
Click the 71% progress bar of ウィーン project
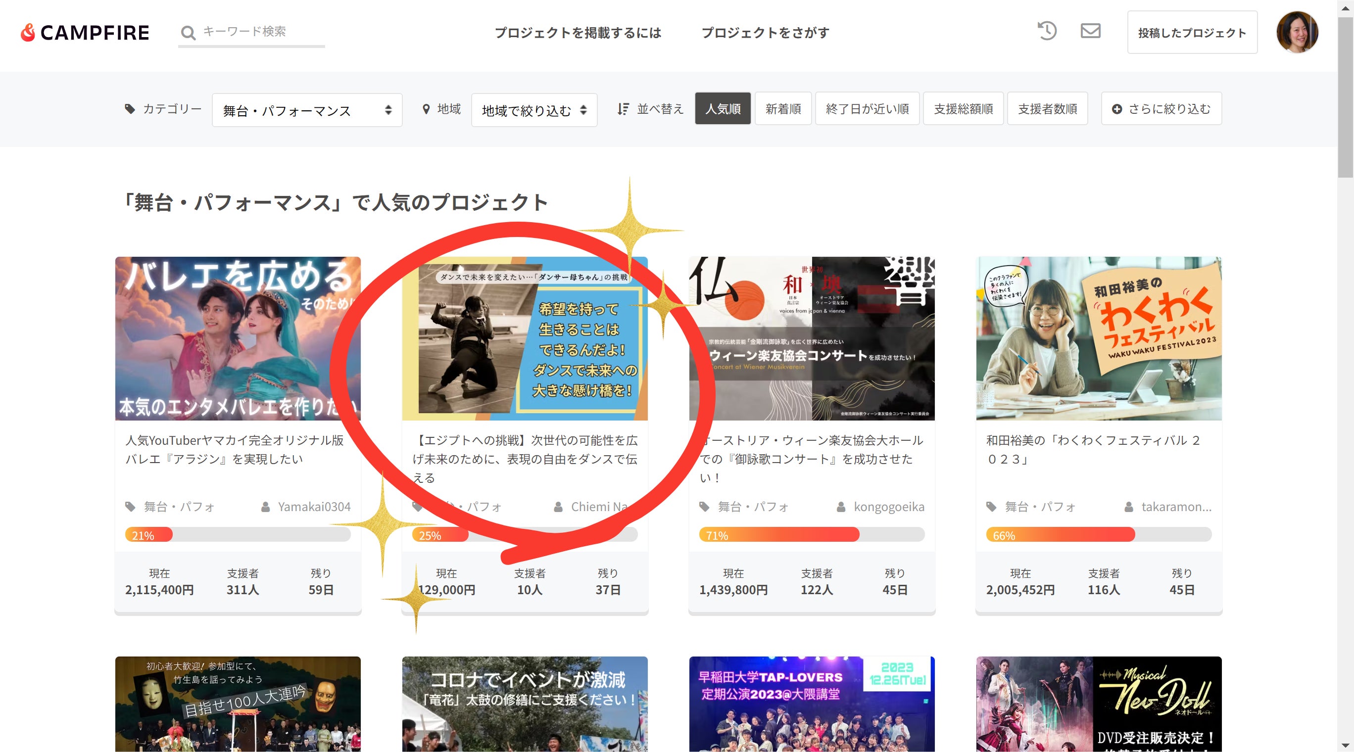pos(811,535)
